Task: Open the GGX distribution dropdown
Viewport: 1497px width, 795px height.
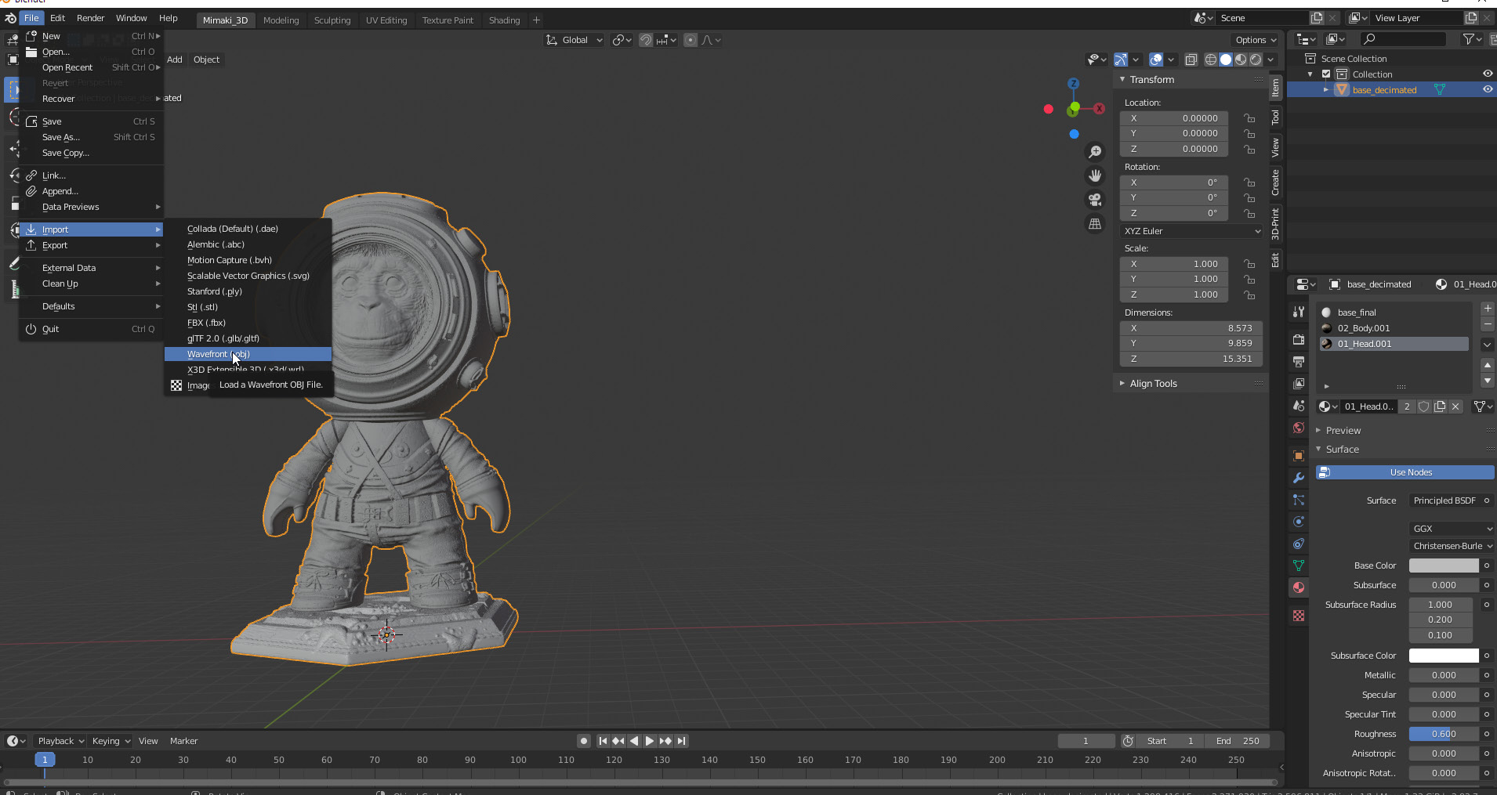Action: 1452,529
